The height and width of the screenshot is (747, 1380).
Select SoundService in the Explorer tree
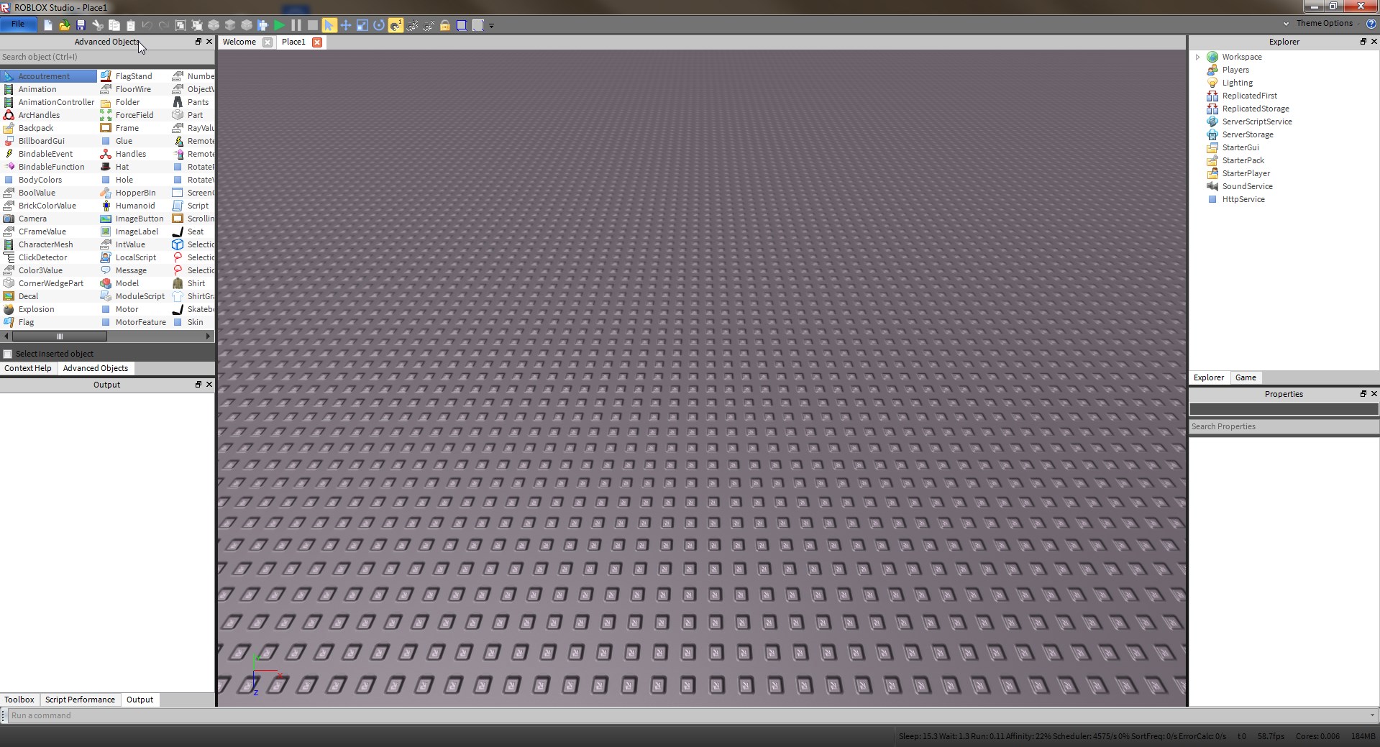1247,186
